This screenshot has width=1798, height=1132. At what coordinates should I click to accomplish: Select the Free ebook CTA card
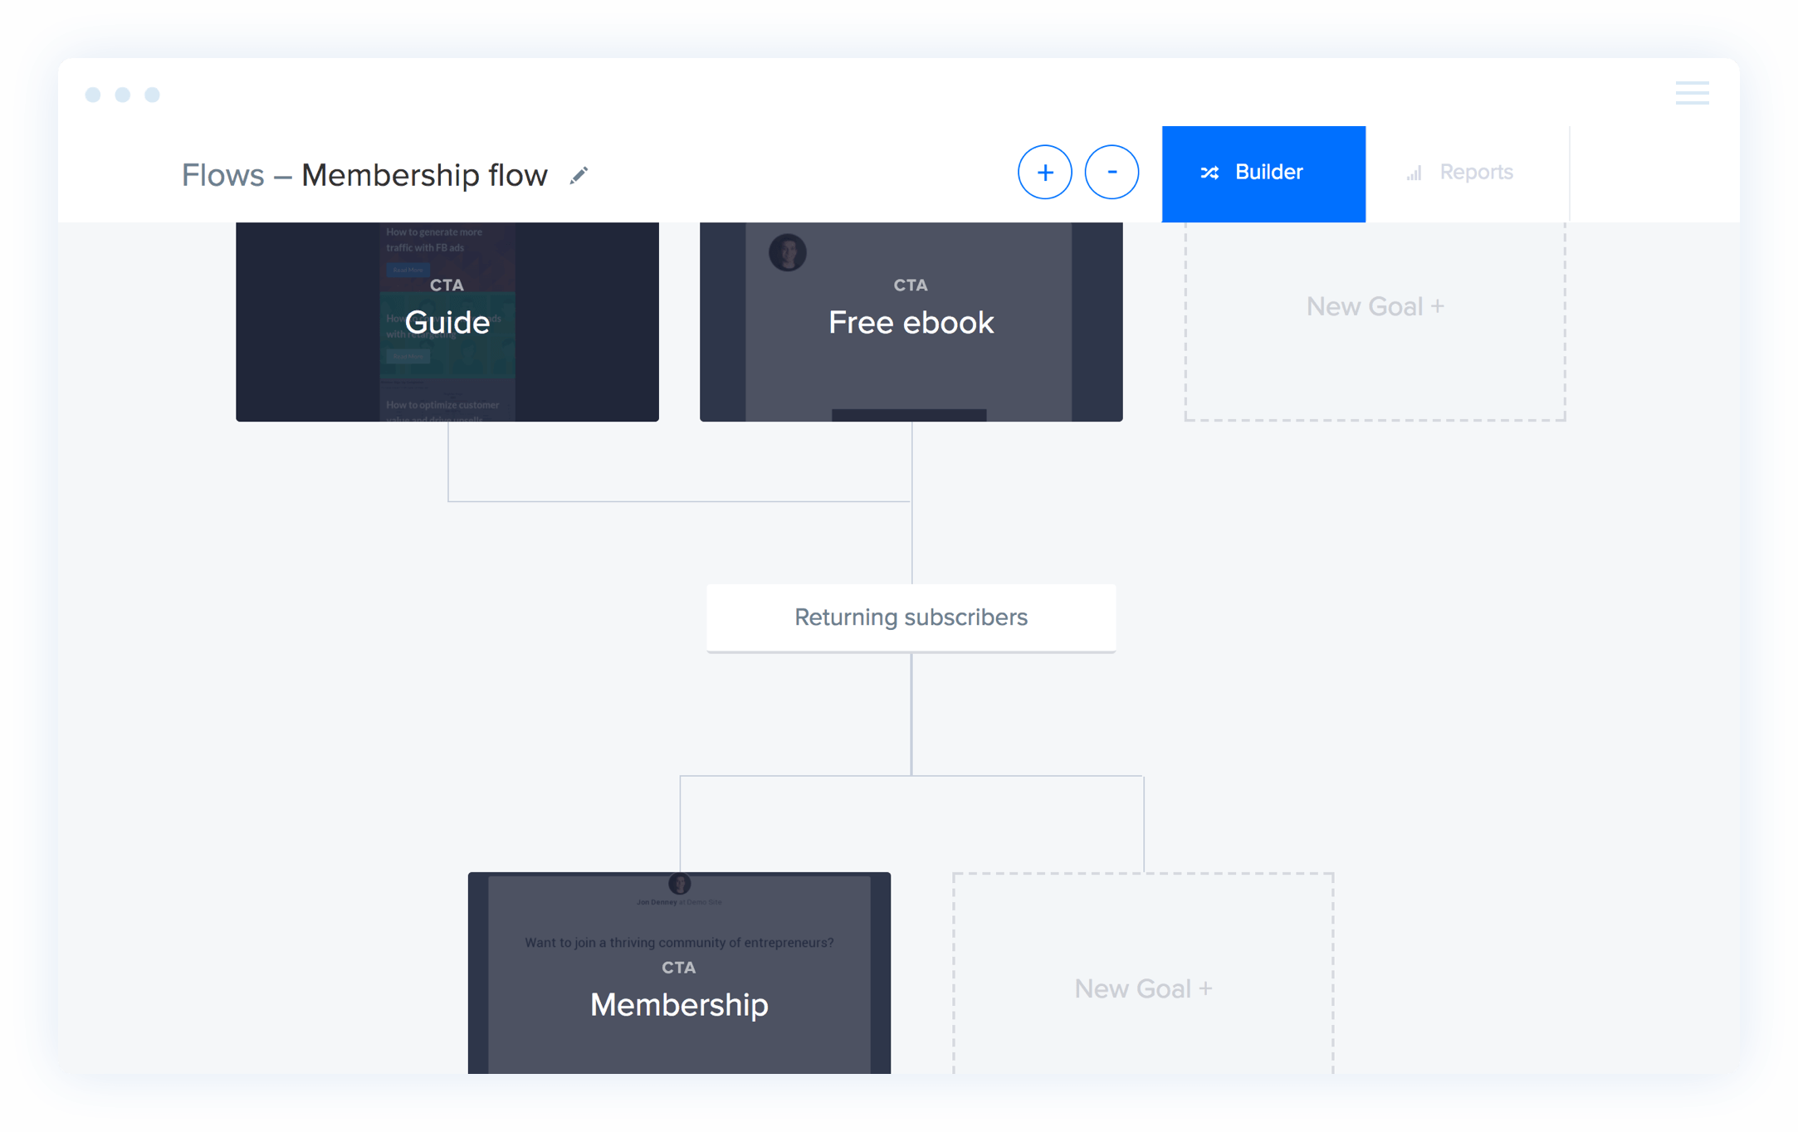tap(911, 322)
